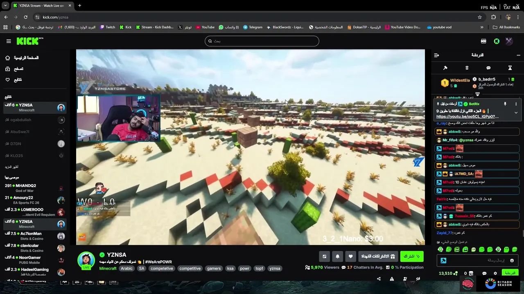Open the user-key moderators icon below stats
This screenshot has width=524, height=294.
405,279
